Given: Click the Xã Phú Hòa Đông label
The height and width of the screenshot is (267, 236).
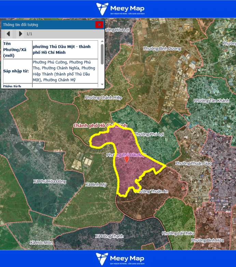Looking at the screenshot, I should [50, 181].
